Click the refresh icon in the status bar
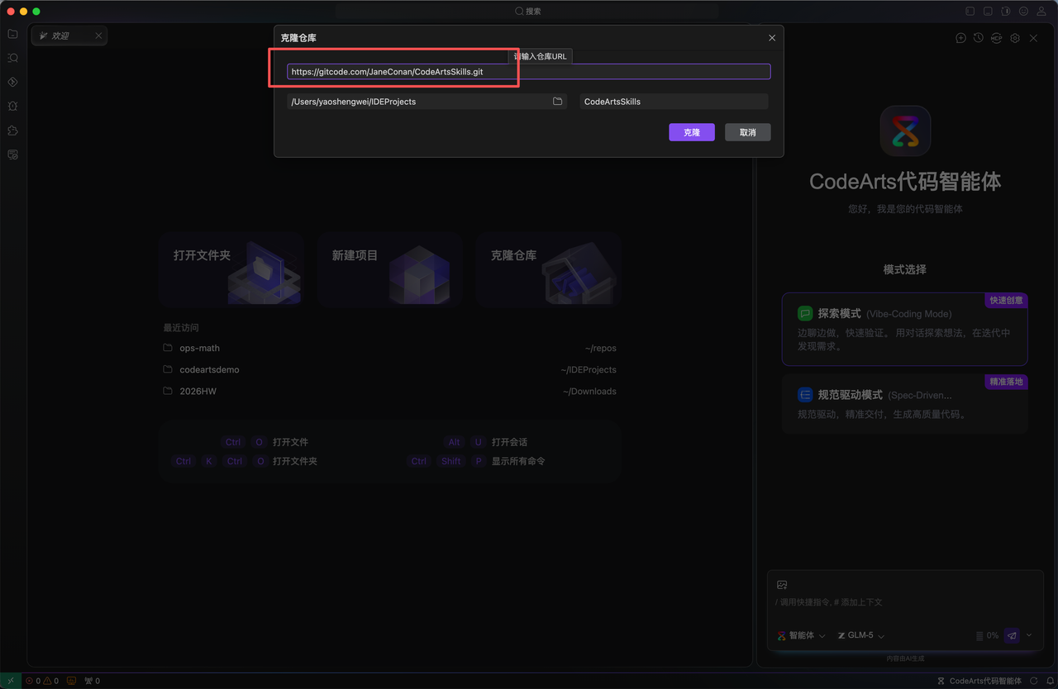The image size is (1058, 689). point(1034,682)
